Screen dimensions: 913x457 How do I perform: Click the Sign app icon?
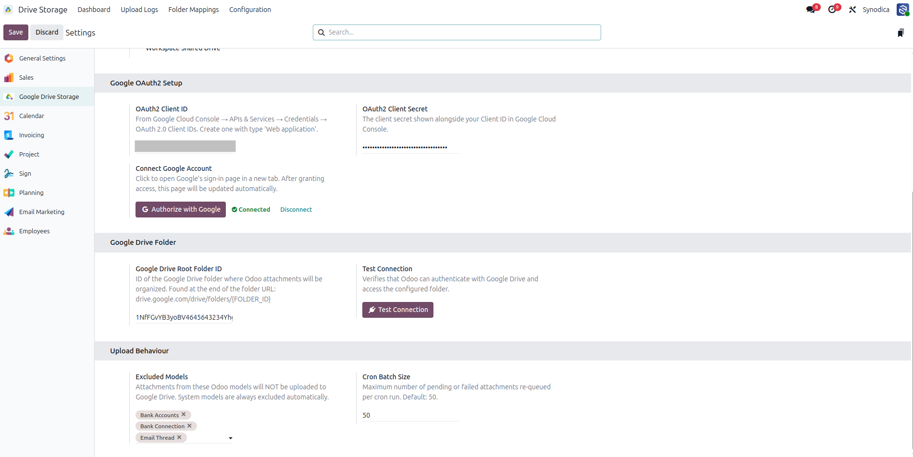click(x=9, y=173)
